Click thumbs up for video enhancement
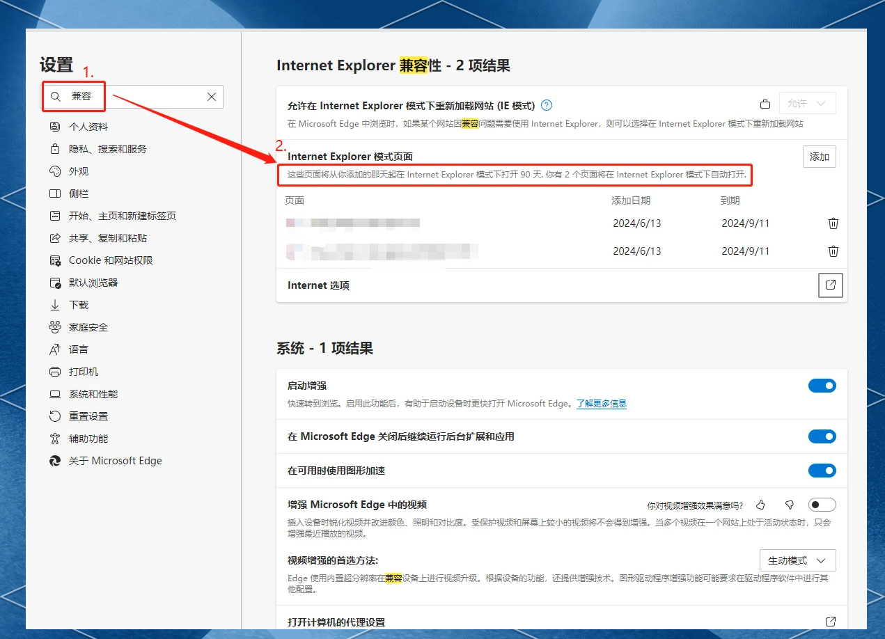The width and height of the screenshot is (885, 639). tap(760, 505)
